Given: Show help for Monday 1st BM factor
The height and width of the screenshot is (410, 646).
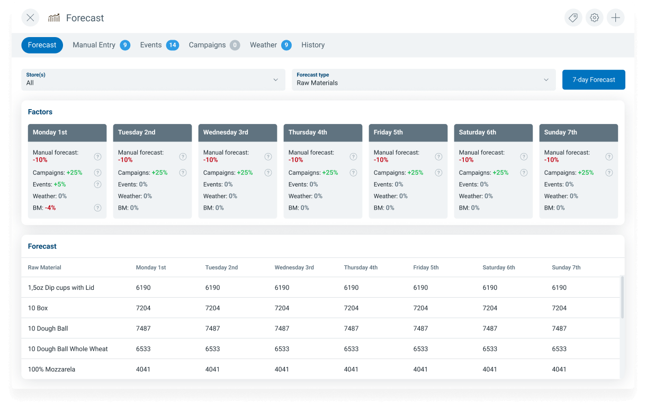Looking at the screenshot, I should pos(97,208).
